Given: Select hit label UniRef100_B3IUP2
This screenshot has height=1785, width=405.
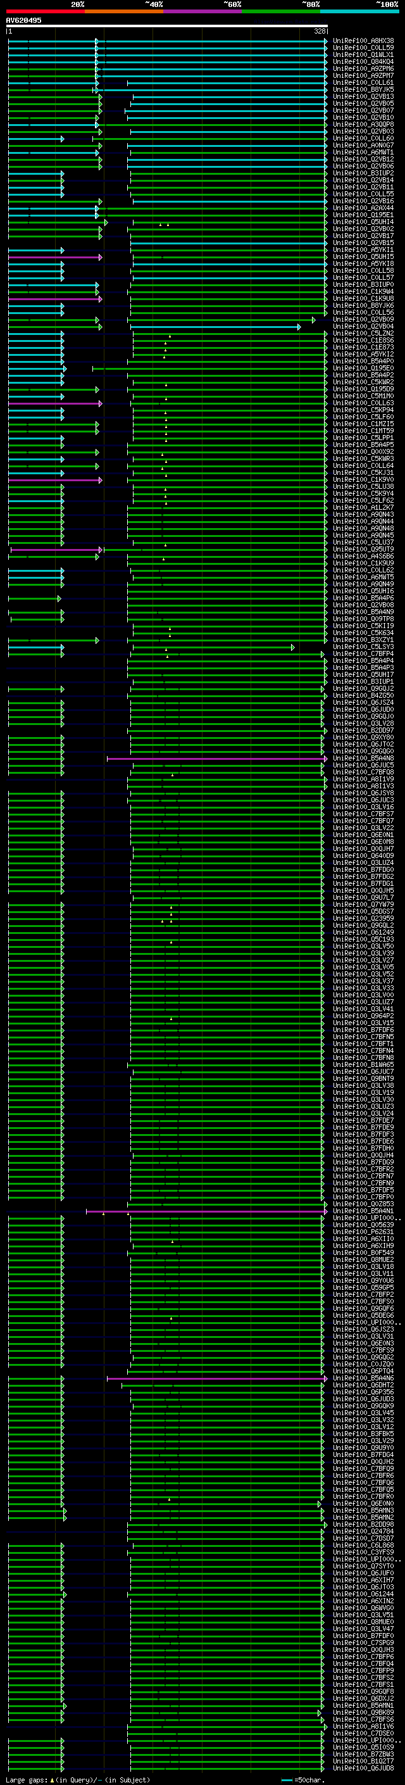Looking at the screenshot, I should (363, 173).
